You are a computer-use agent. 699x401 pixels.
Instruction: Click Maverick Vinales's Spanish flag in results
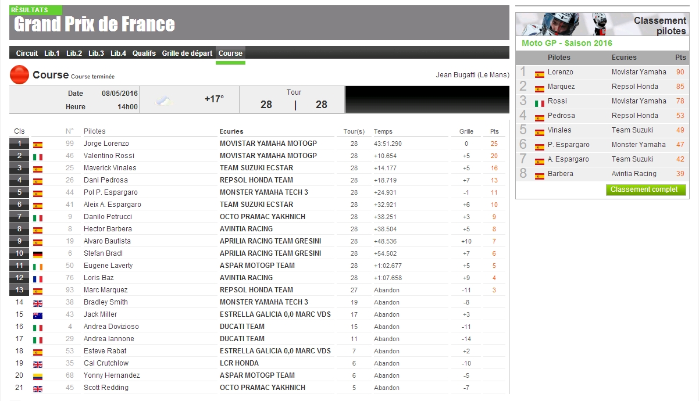coord(38,169)
